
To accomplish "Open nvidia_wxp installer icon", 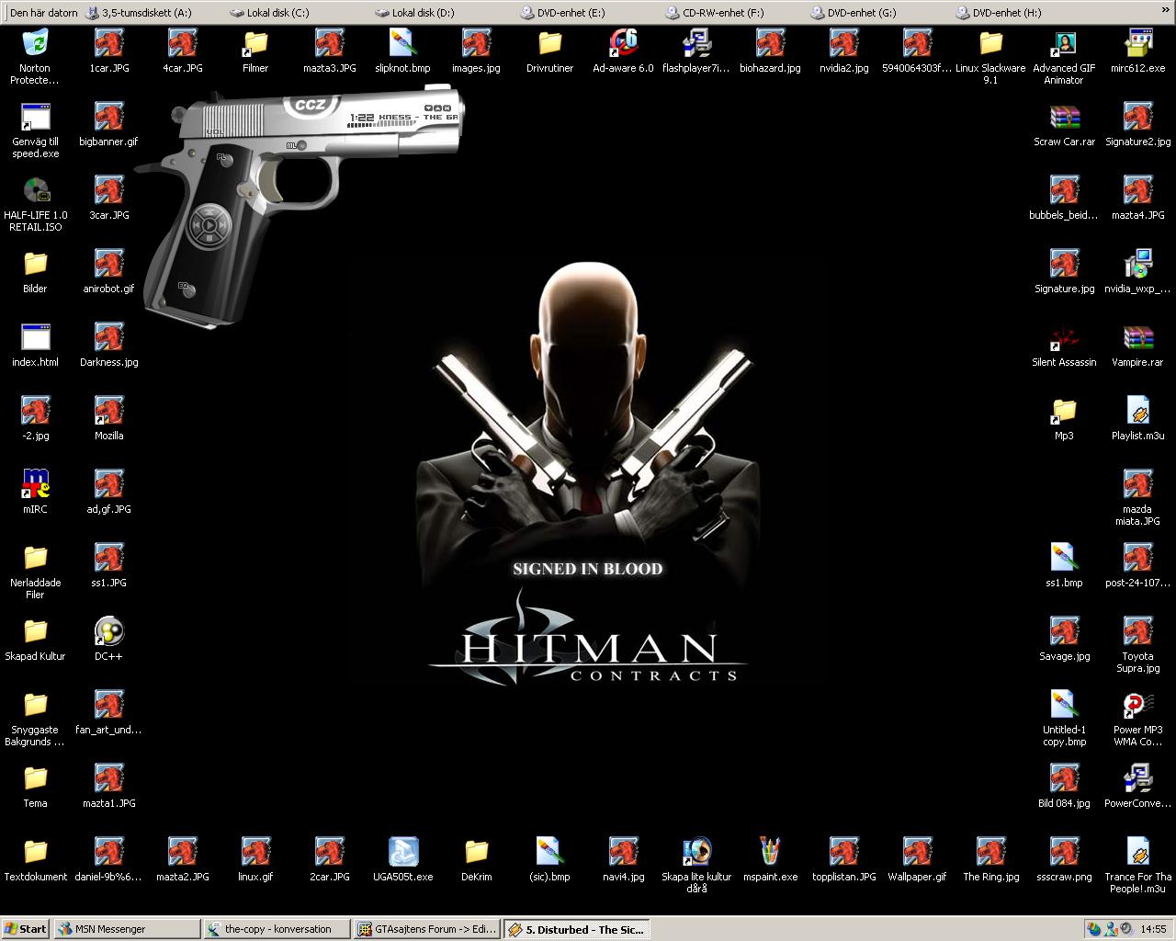I will 1137,271.
